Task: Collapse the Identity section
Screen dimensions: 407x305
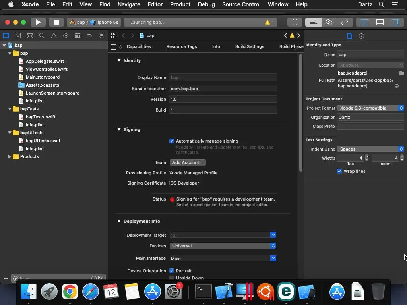Action: pos(119,60)
